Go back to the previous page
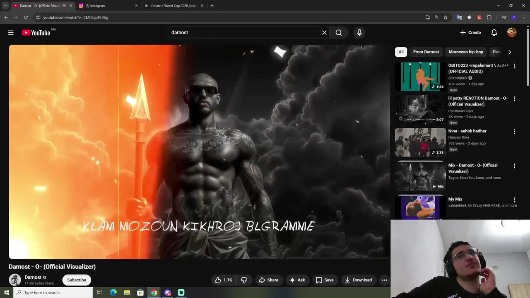The width and height of the screenshot is (530, 298). (6, 17)
